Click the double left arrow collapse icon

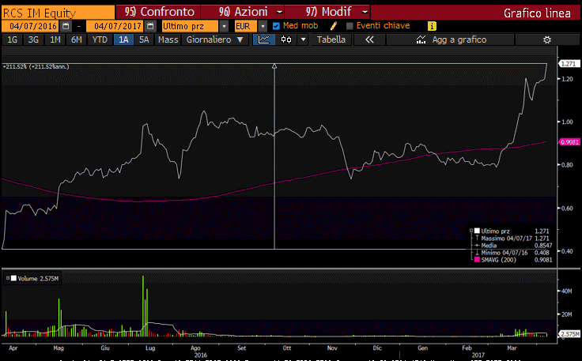click(368, 39)
